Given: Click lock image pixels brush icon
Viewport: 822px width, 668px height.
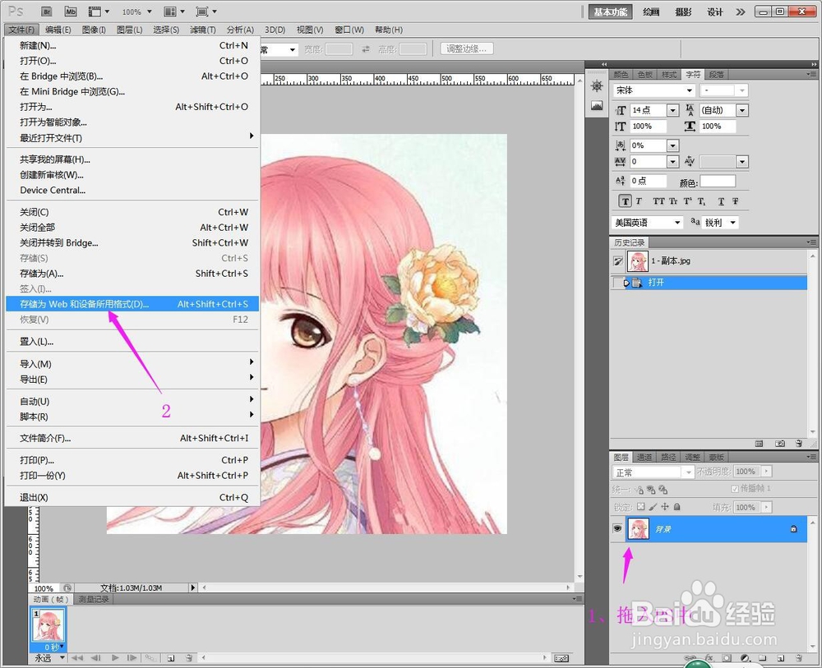Looking at the screenshot, I should pyautogui.click(x=653, y=507).
